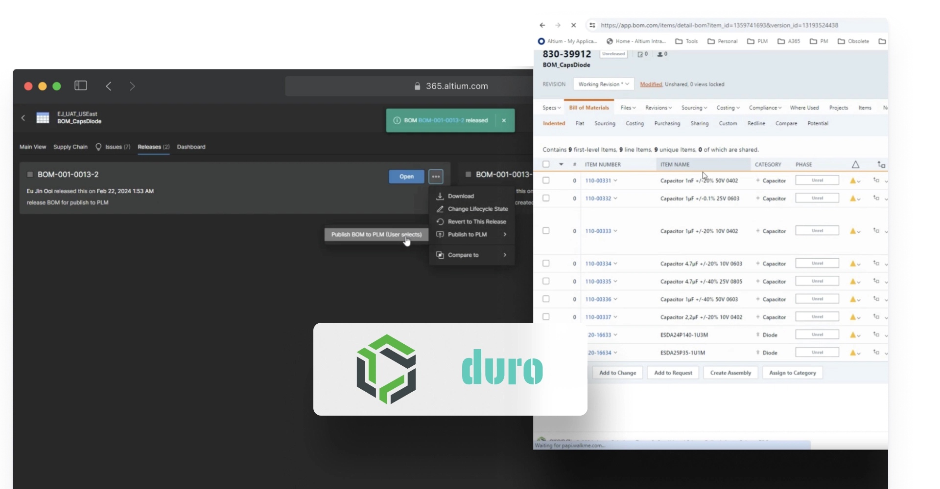Viewport: 940px width, 489px height.
Task: Expand the Compare to submenu
Action: (x=471, y=255)
